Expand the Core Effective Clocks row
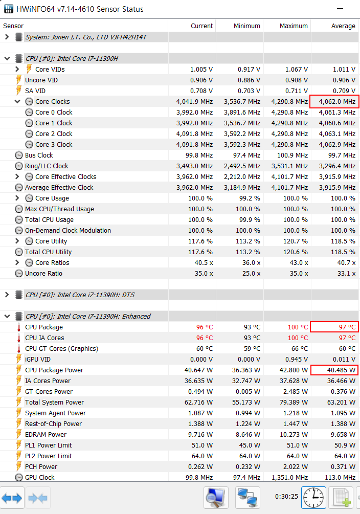 [x=17, y=176]
